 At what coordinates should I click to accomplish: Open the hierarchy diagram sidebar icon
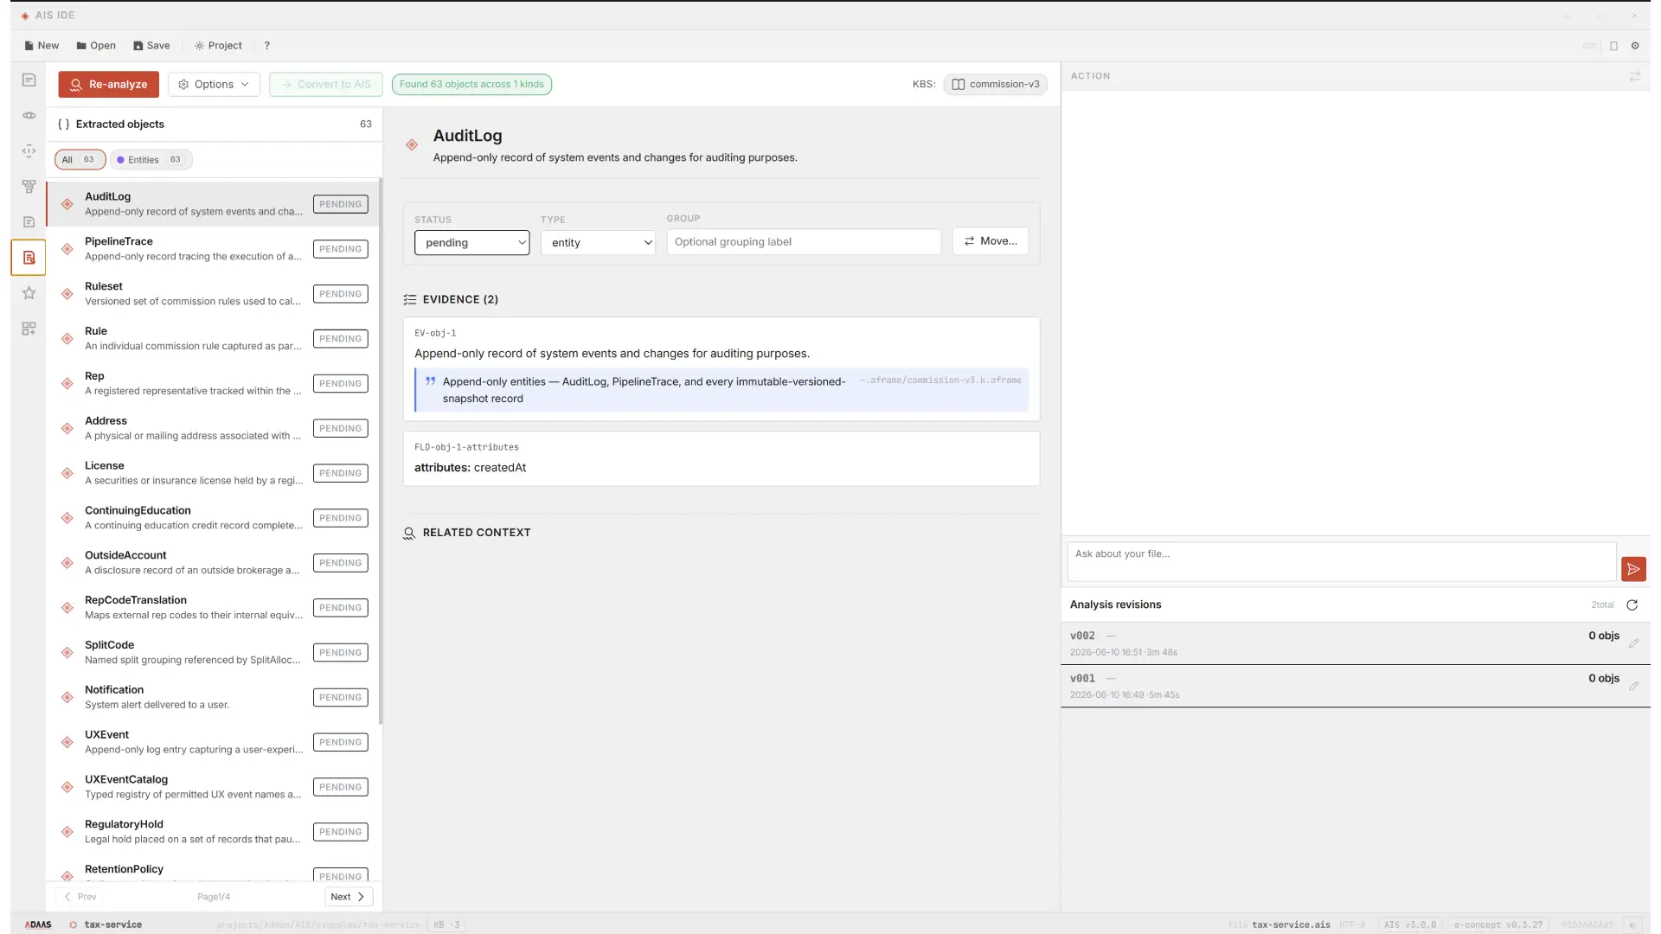(29, 186)
